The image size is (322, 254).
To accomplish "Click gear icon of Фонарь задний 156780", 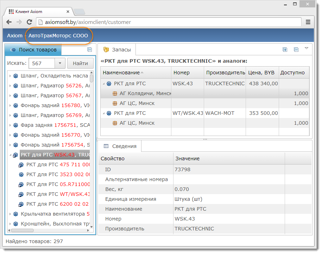I will click(15, 105).
